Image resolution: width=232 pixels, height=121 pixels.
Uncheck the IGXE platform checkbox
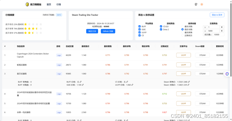tap(139, 30)
